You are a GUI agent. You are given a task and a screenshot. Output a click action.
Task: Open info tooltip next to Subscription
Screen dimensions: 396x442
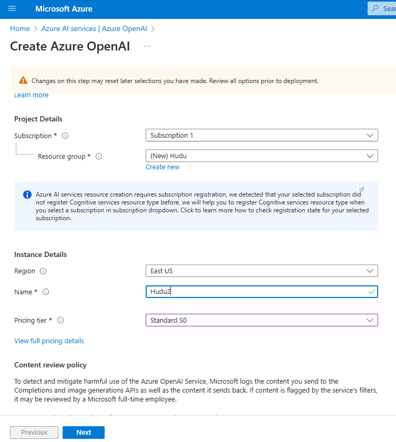(65, 136)
